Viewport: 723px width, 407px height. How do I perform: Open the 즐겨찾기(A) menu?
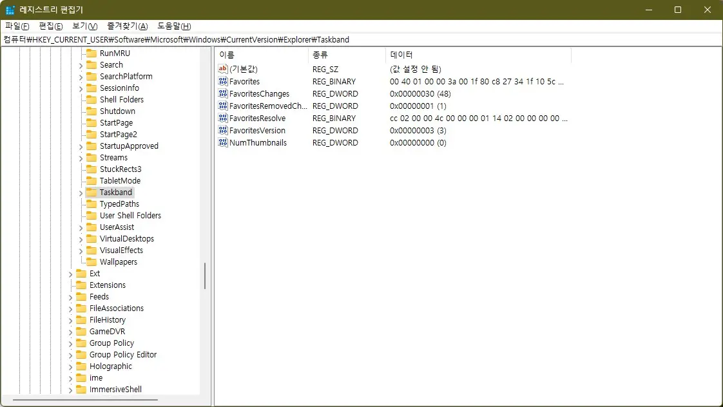(127, 26)
